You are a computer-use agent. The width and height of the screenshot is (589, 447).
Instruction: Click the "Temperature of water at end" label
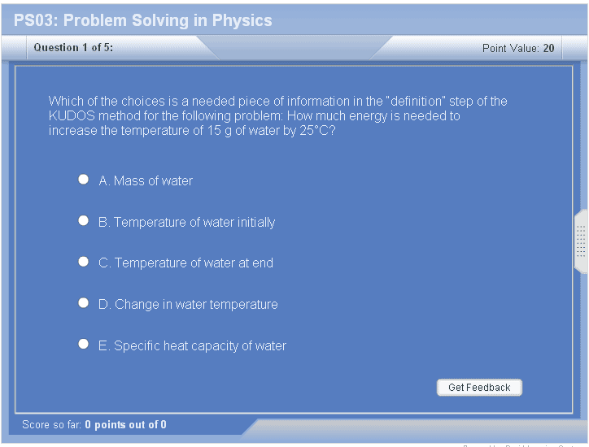(186, 263)
